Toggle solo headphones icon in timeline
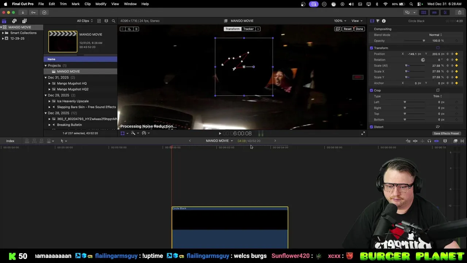 pos(429,141)
